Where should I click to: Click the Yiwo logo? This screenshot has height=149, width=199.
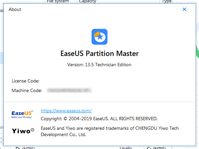[x=23, y=130]
